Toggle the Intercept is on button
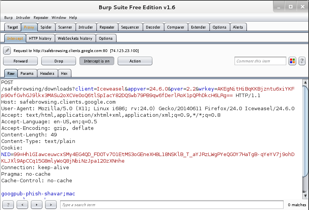This screenshot has width=309, height=210. pyautogui.click(x=96, y=61)
